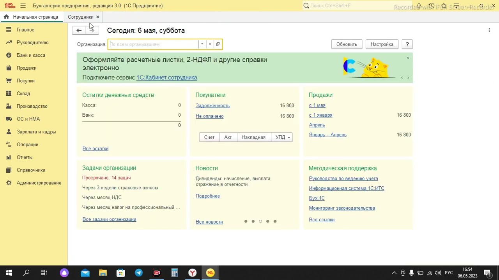Screen dimensions: 499x280
Task: Close the Сотрудники tab
Action: 97,17
